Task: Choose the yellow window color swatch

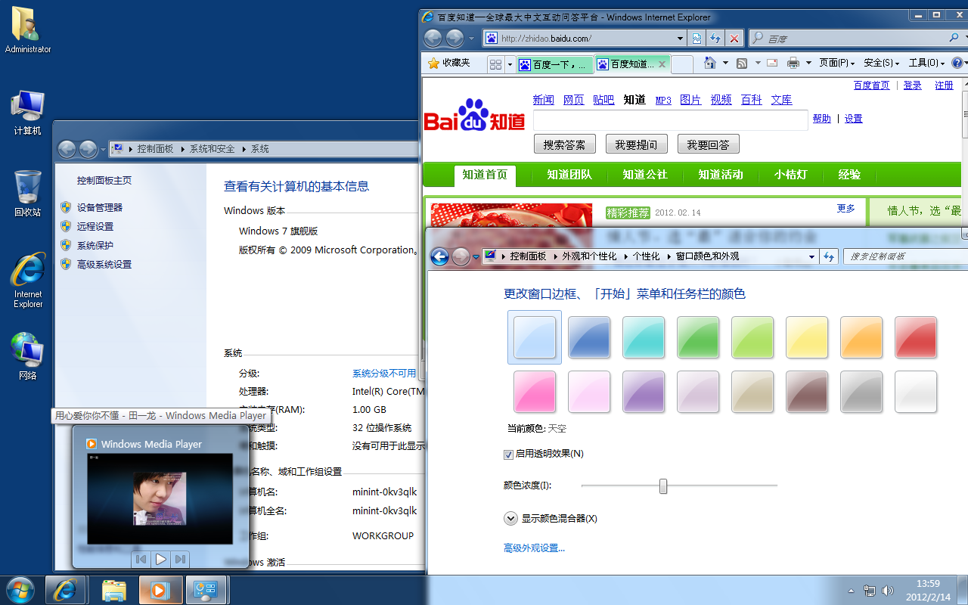Action: point(807,337)
